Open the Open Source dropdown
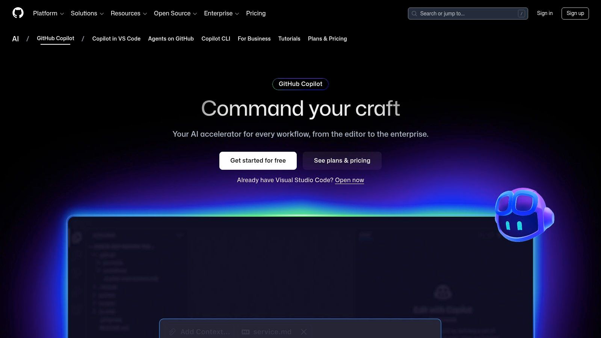 [175, 14]
